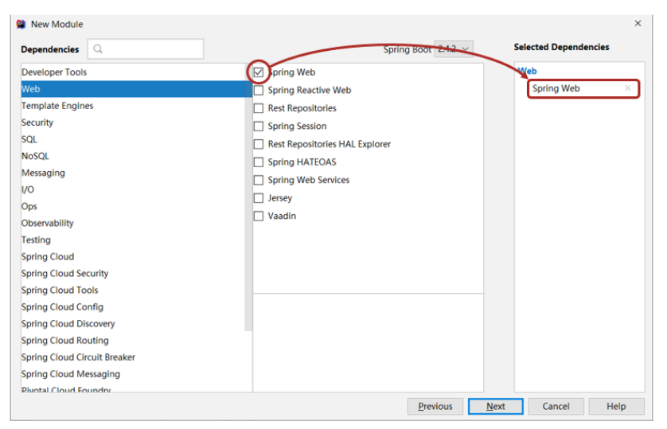Select the SQL category
The image size is (667, 429).
[x=133, y=139]
